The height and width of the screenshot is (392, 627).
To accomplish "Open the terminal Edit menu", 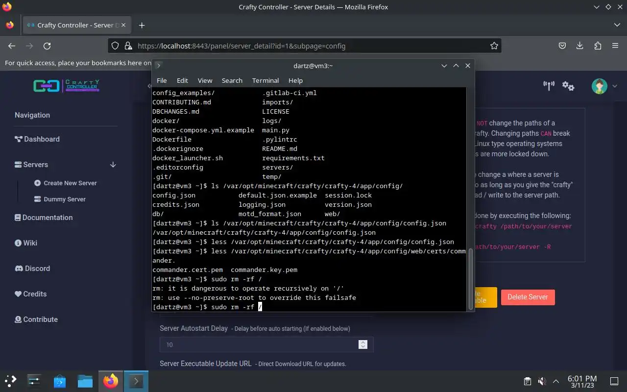I will [x=182, y=80].
